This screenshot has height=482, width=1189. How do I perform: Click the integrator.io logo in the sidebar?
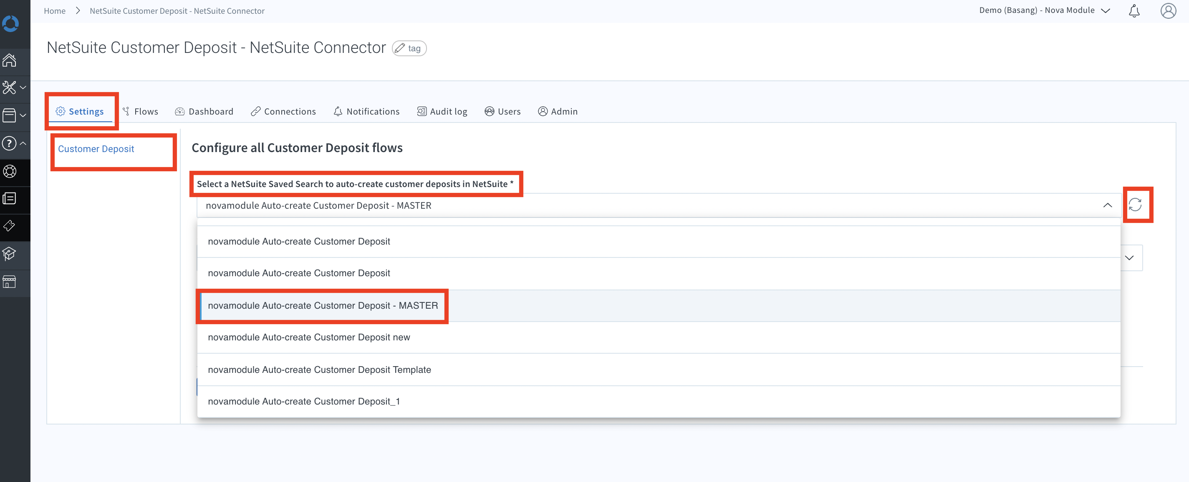[x=10, y=23]
